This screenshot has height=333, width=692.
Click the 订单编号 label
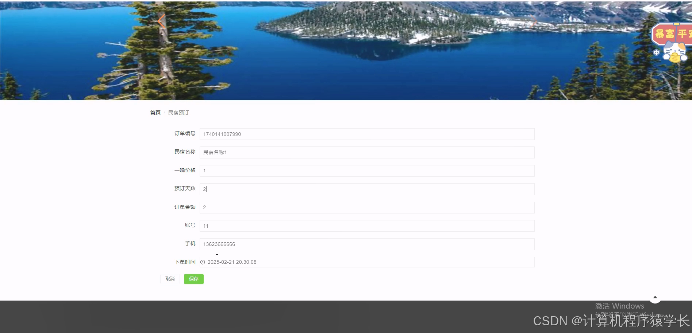(185, 133)
